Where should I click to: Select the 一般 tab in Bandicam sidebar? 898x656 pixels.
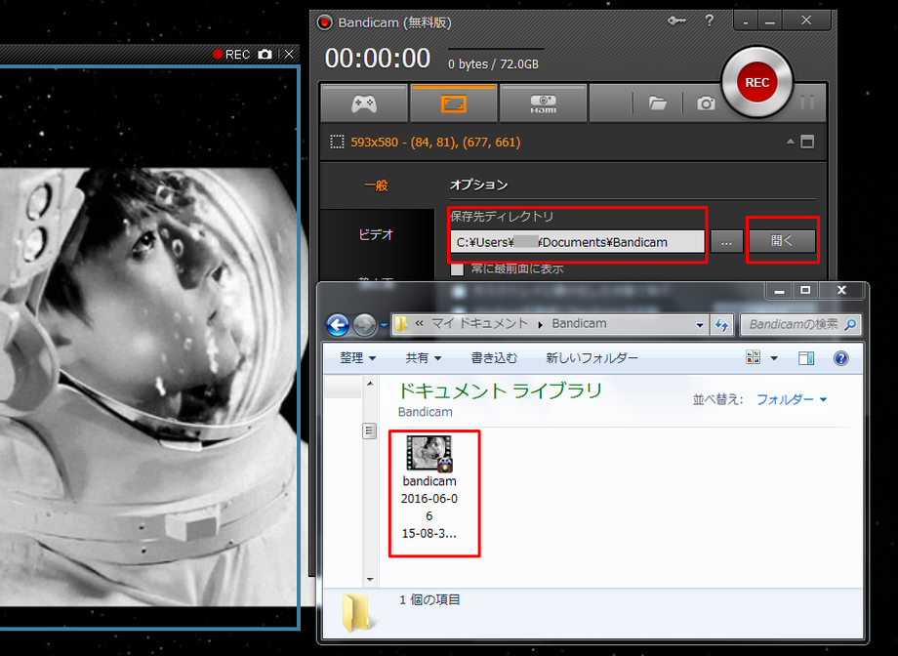point(376,184)
